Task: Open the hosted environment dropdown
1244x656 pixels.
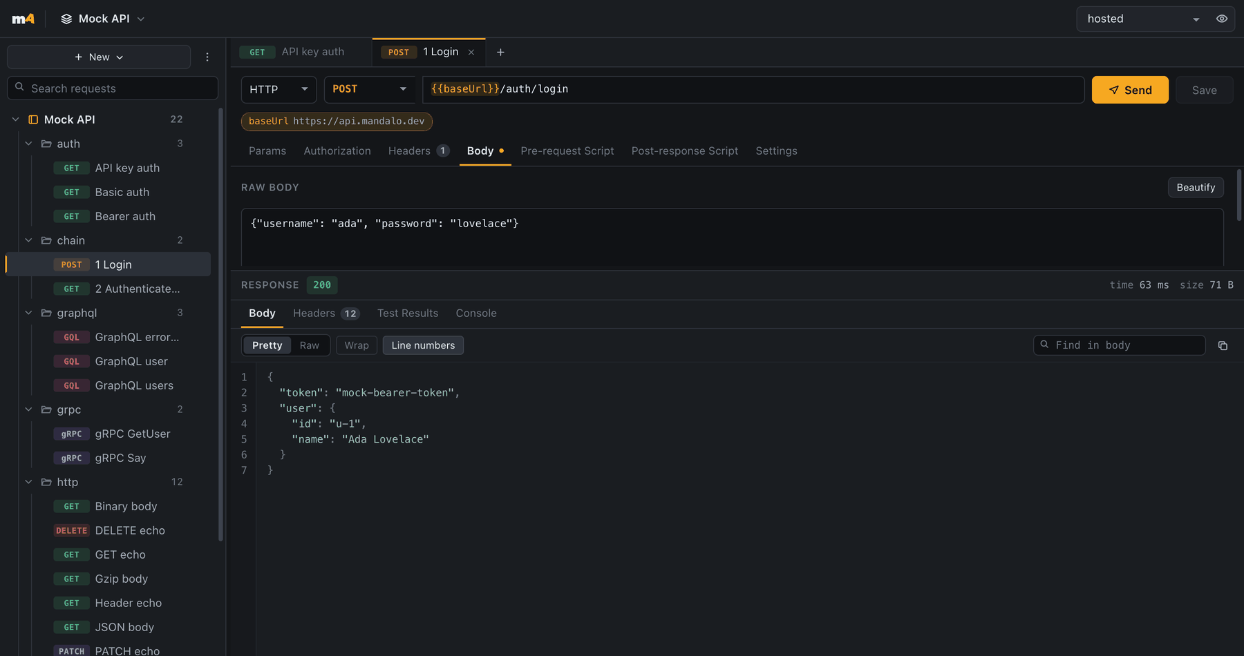Action: click(1143, 19)
